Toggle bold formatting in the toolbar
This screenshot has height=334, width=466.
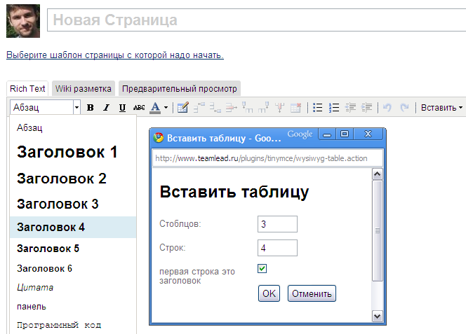(90, 108)
